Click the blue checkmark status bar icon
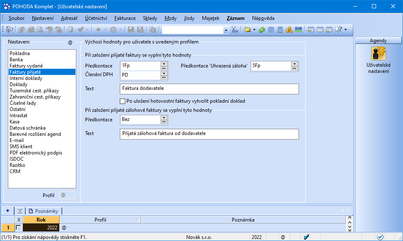The image size is (403, 241). [x=306, y=237]
